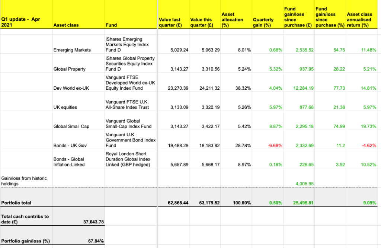The image size is (381, 248).
Task: Select the red -4.62% annualised return cell
Action: tap(362, 140)
